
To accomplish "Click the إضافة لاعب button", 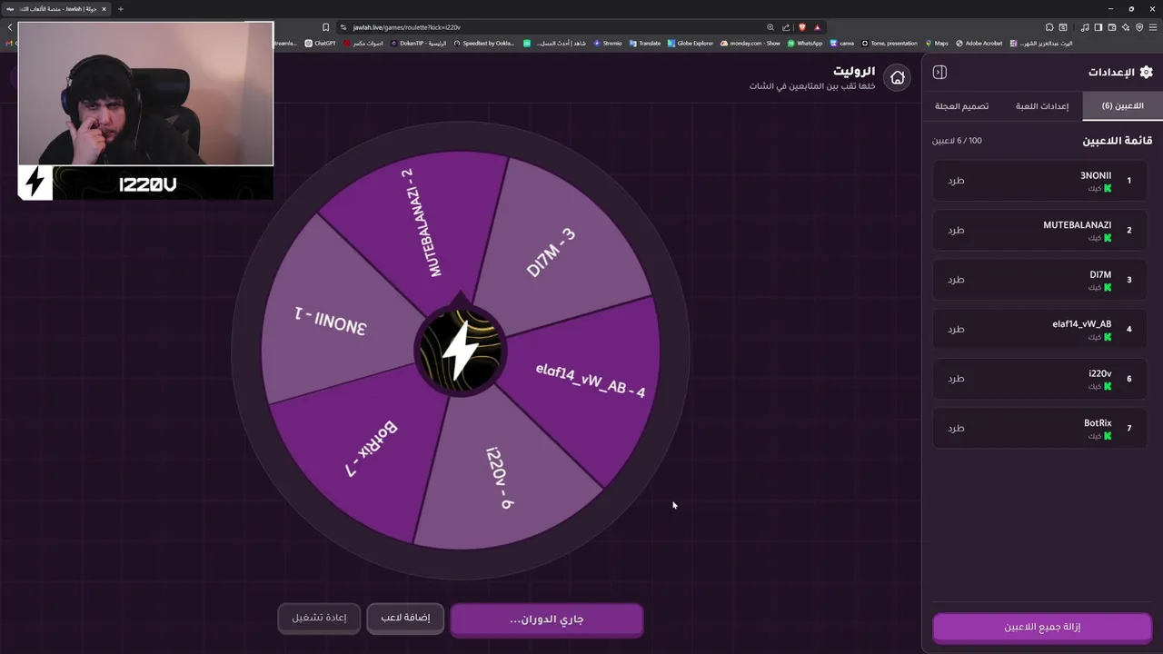I will tap(405, 618).
